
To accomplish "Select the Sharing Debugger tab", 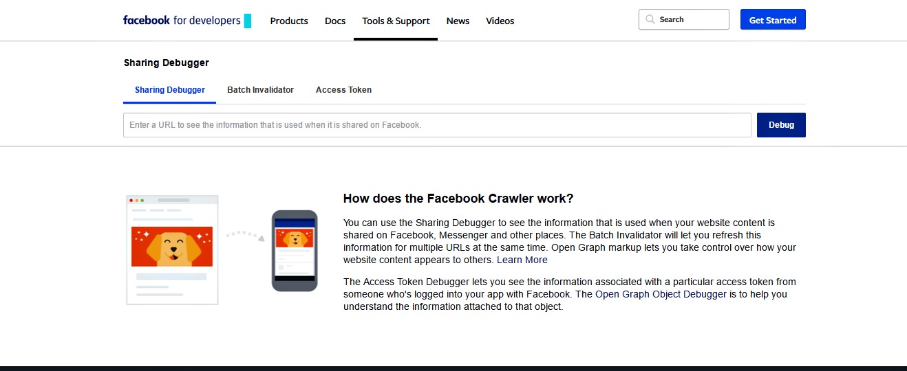I will tap(170, 90).
